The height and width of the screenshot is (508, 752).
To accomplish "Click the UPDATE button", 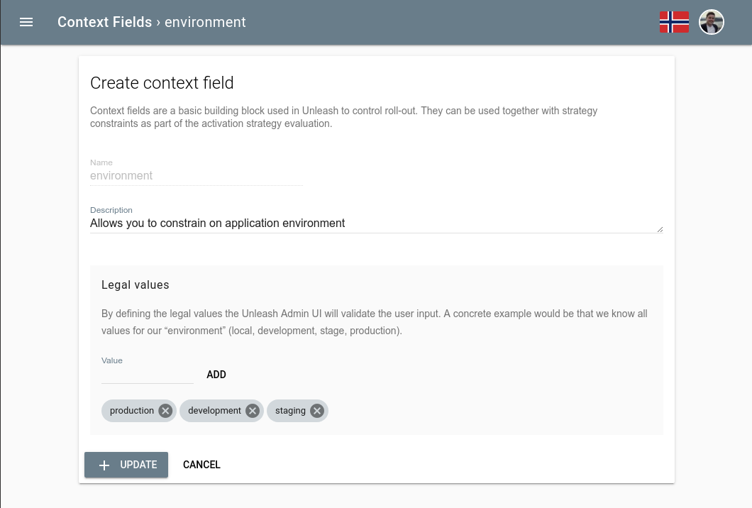I will tap(126, 465).
